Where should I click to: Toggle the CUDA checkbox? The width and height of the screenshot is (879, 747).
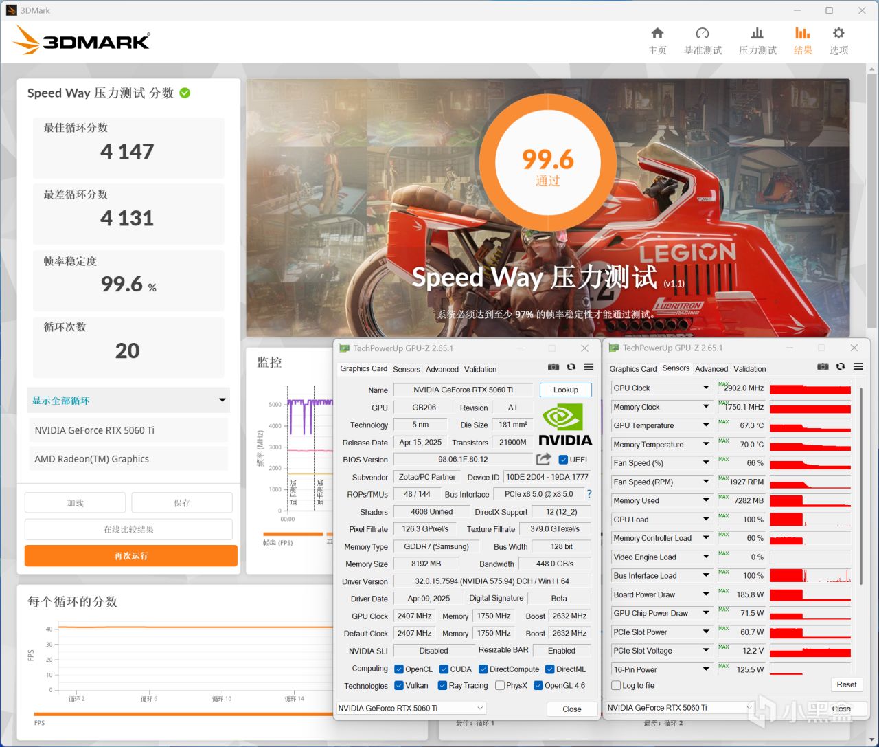(444, 669)
